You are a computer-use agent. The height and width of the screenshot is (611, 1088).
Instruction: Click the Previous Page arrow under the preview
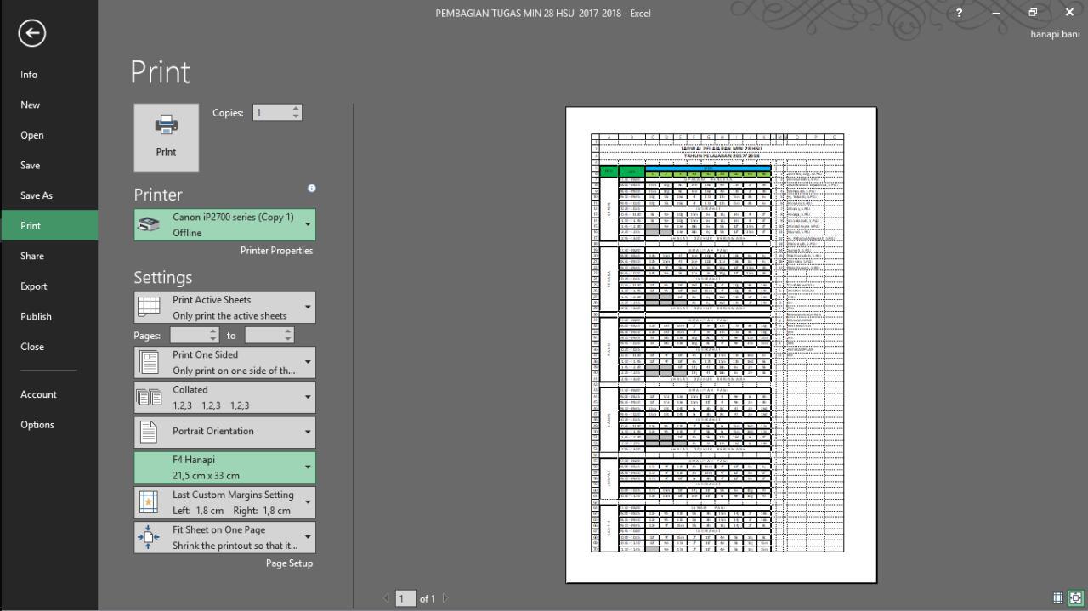tap(387, 598)
